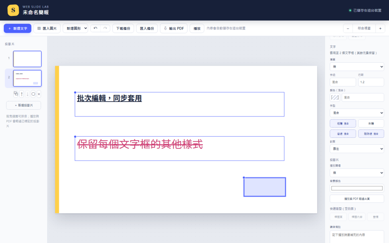Viewport: 389px width, 243px height.
Task: Open the 字型 font family dropdown
Action: [x=357, y=113]
